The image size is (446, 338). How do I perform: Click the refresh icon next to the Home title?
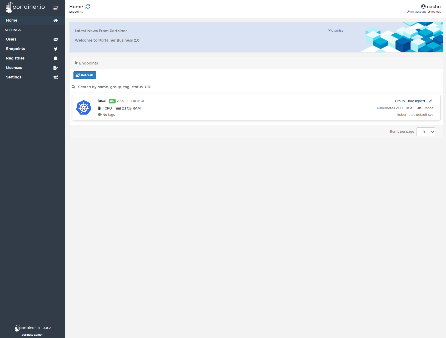(88, 7)
